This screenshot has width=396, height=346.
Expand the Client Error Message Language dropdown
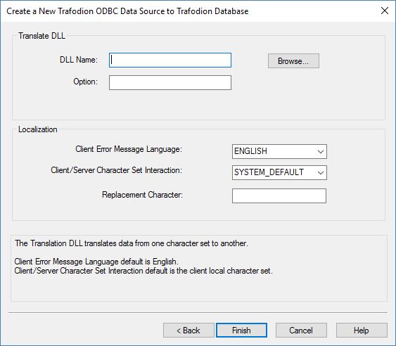point(279,151)
